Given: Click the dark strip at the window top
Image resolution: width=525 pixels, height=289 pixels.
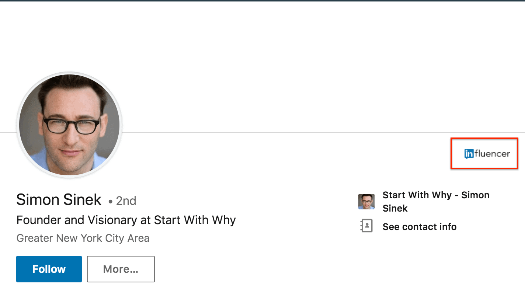Looking at the screenshot, I should click(262, 1).
